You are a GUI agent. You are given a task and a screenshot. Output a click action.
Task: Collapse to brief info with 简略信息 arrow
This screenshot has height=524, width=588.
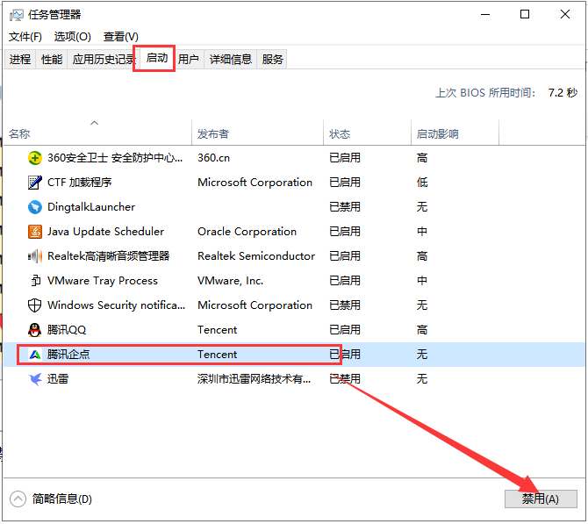pos(18,499)
